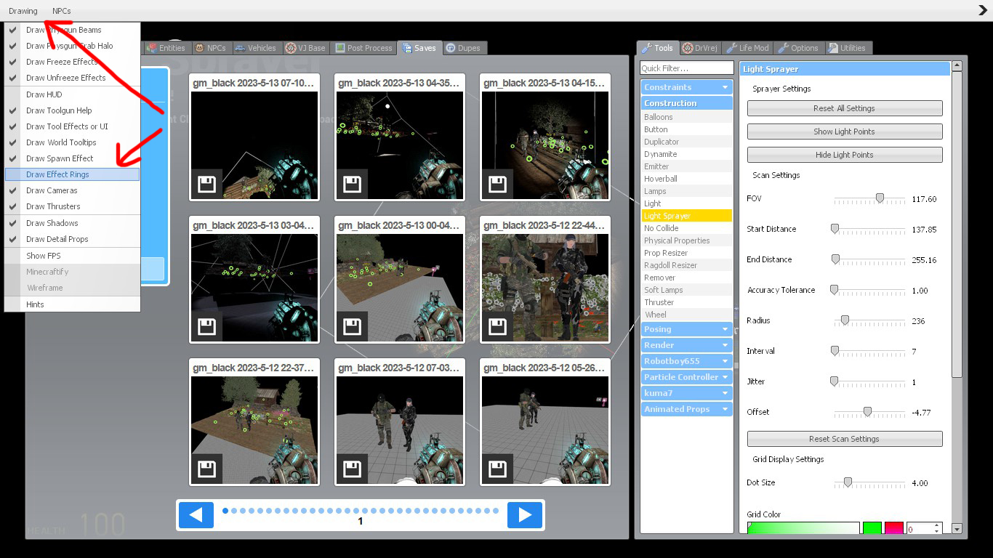Open the Post Process tab icon

coord(363,48)
